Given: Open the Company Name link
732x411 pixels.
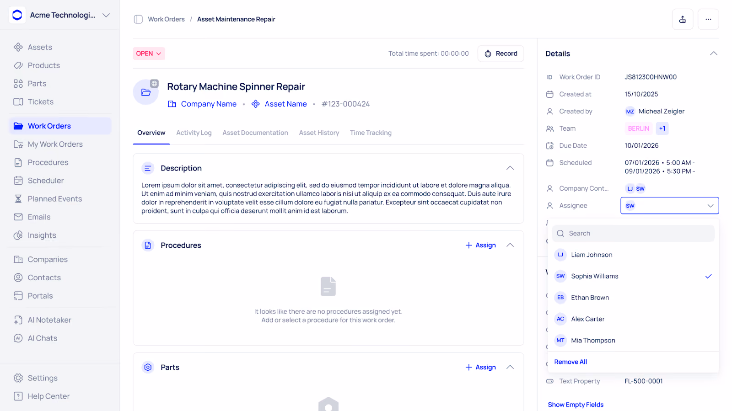Looking at the screenshot, I should tap(202, 104).
